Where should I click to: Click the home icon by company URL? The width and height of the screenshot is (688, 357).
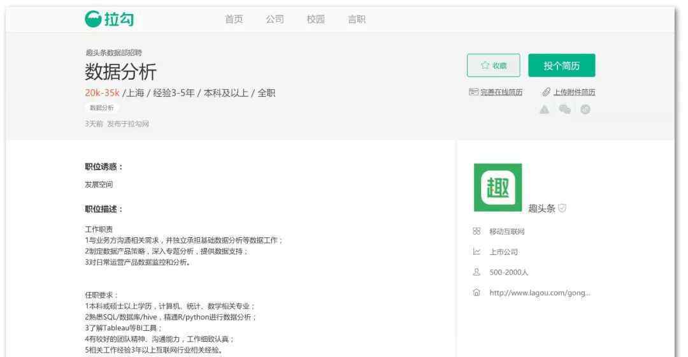click(x=477, y=293)
